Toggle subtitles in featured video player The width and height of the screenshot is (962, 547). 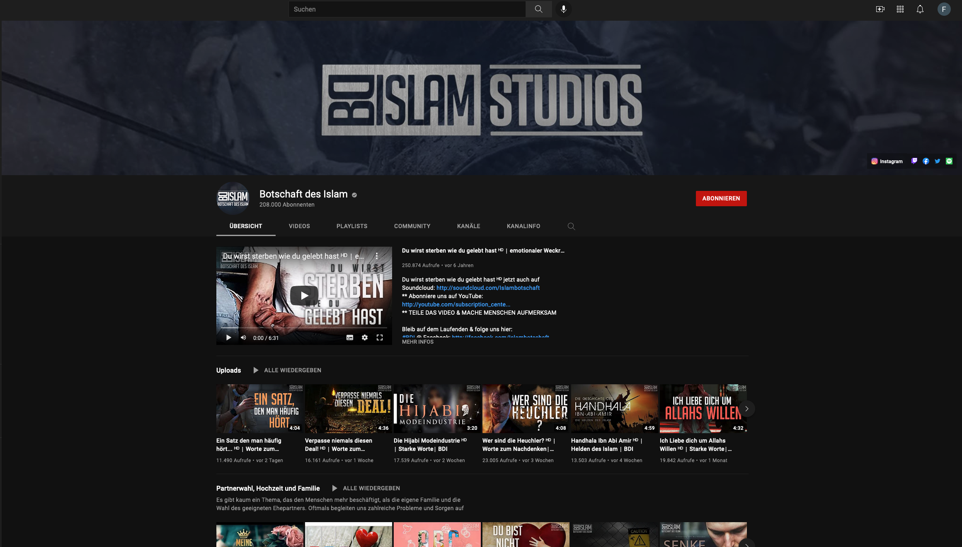point(349,338)
